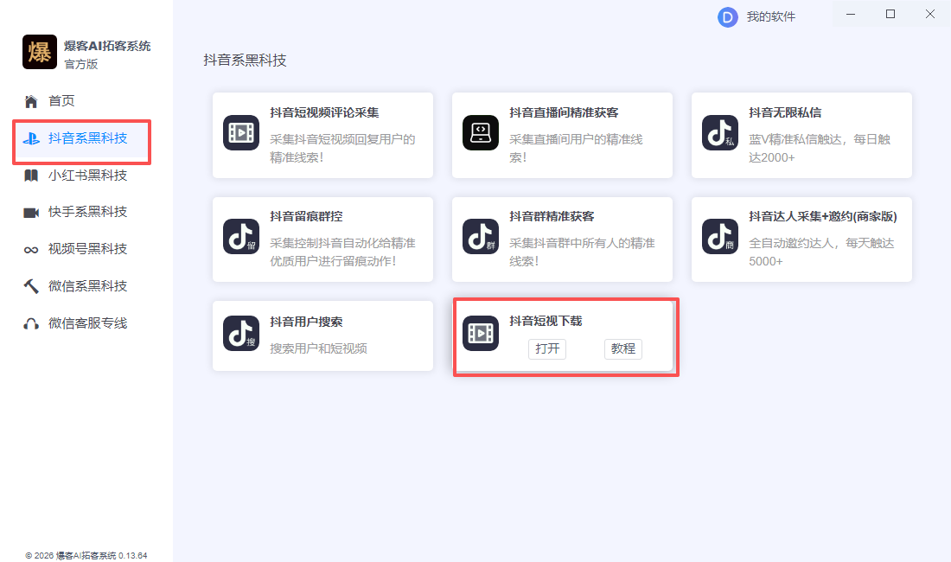Viewport: 951px width, 562px height.
Task: Click the headset icon beside 微信客服专线
Action: pos(31,323)
